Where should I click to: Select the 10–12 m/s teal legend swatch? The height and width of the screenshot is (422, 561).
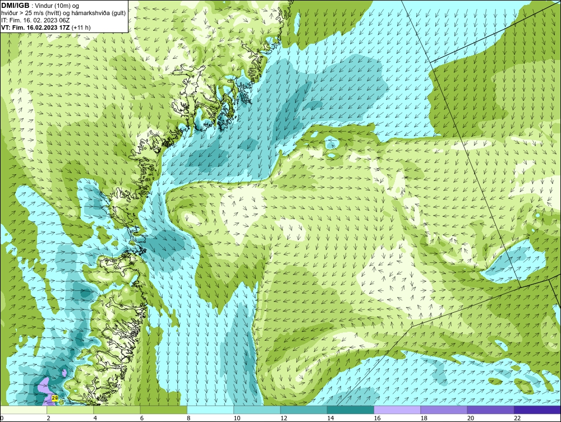coord(257,410)
